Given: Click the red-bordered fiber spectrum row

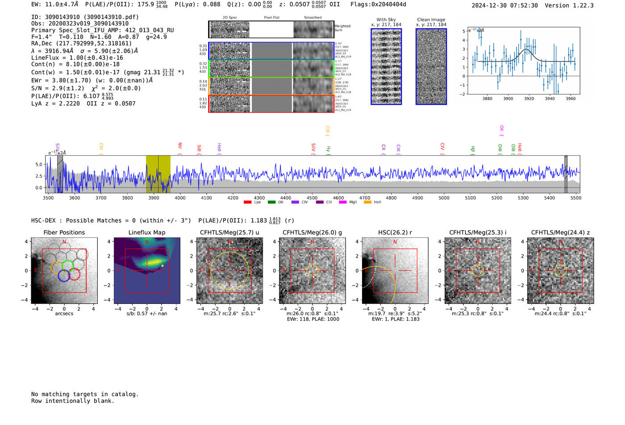Looking at the screenshot, I should click(x=271, y=103).
